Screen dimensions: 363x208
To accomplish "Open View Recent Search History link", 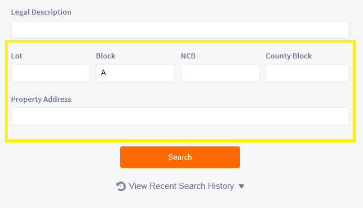I will (x=180, y=186).
